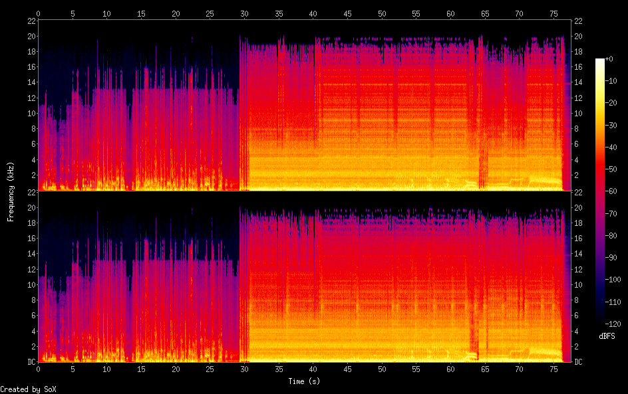Click the "40" tick on the top time axis
The width and height of the screenshot is (628, 394).
pos(313,13)
